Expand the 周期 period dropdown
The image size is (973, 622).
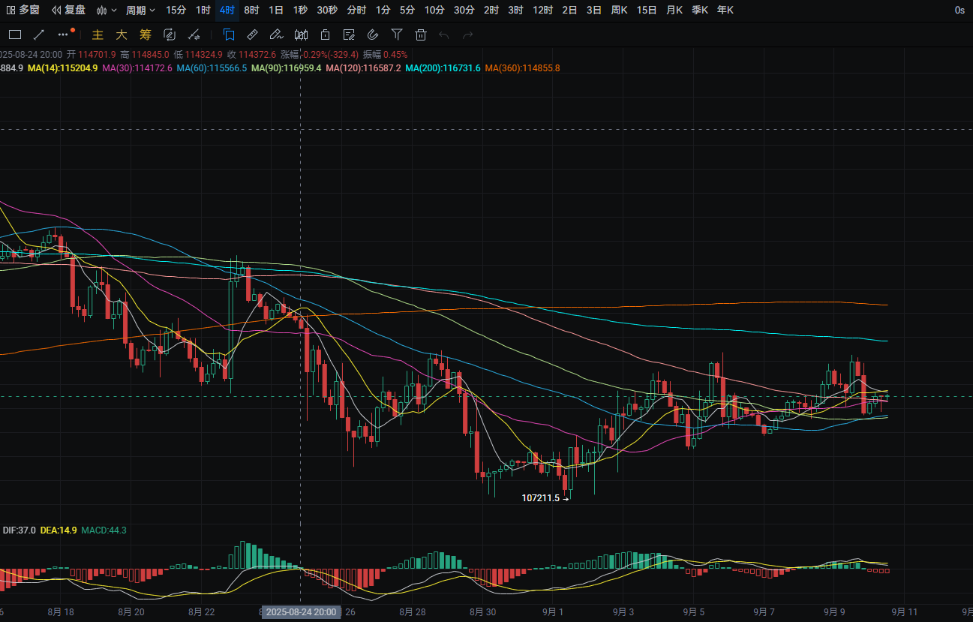140,11
